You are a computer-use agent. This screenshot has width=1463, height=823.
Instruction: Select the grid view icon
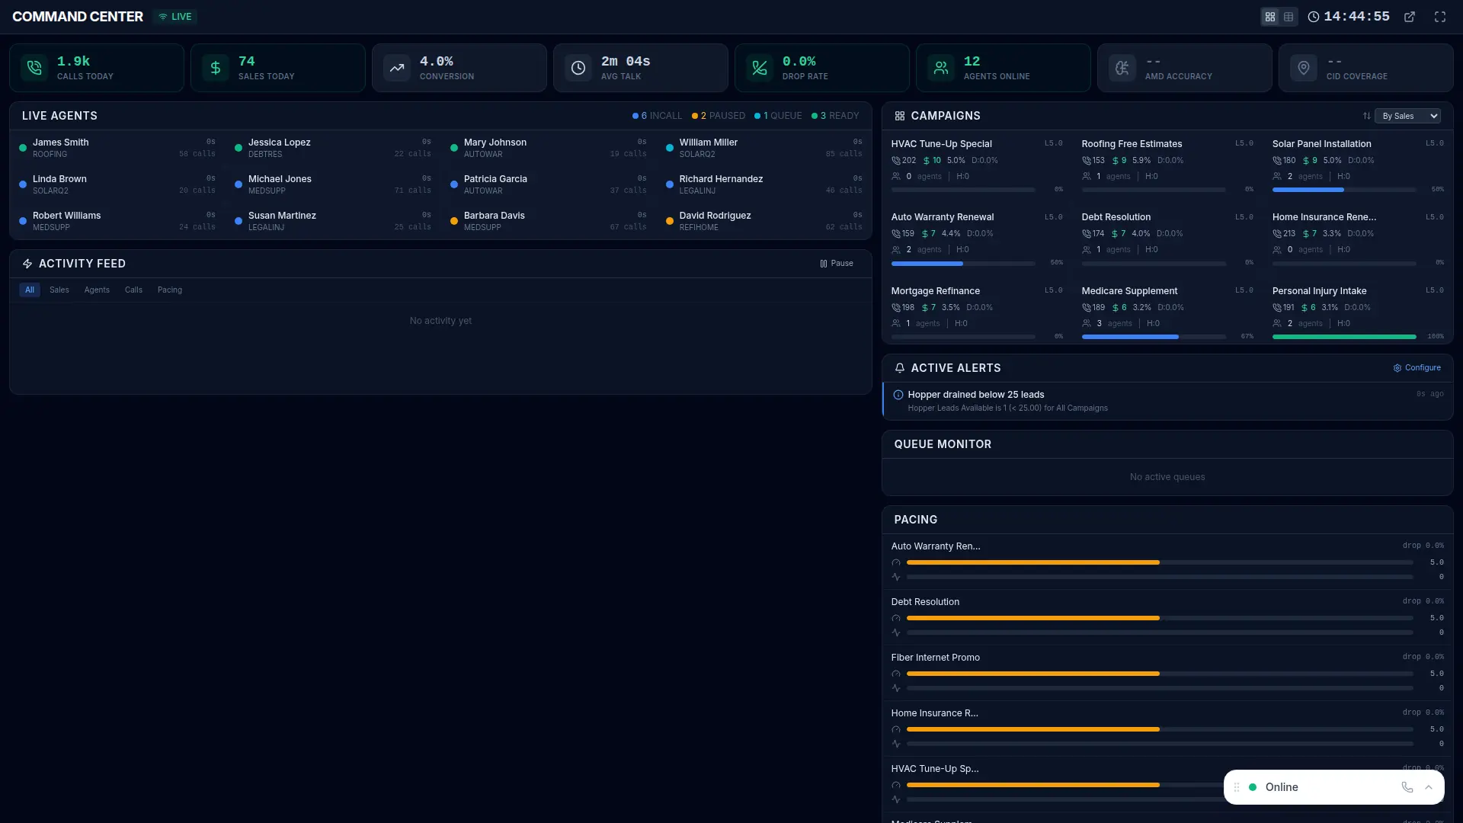(x=1270, y=16)
